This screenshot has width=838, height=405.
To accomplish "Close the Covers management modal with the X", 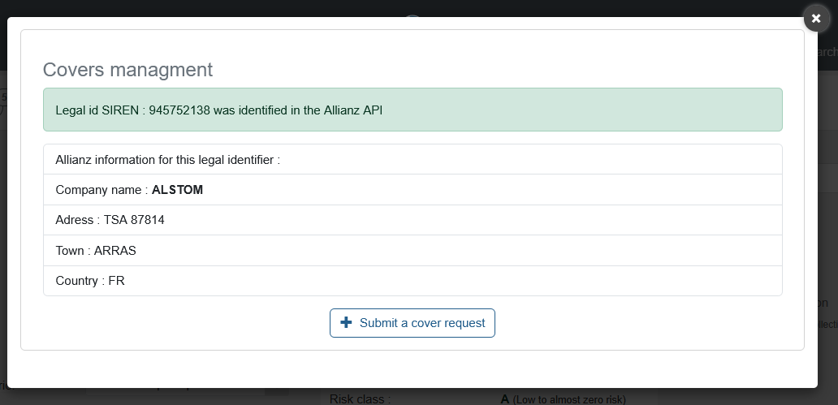I will pos(816,18).
